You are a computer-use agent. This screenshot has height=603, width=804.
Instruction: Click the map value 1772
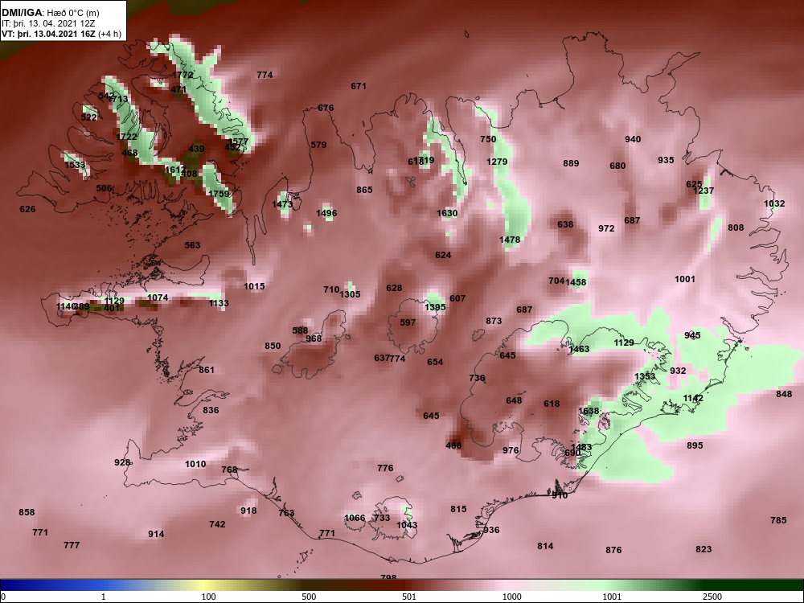coord(183,75)
